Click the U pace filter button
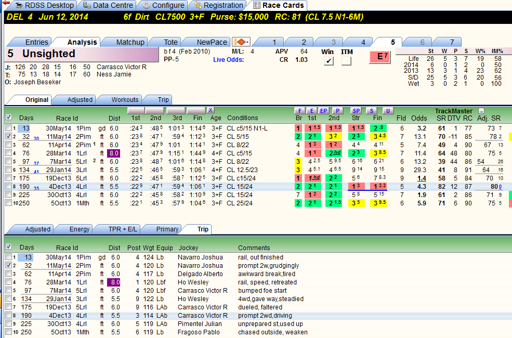Viewport: 512px width, 338px height. pyautogui.click(x=388, y=111)
